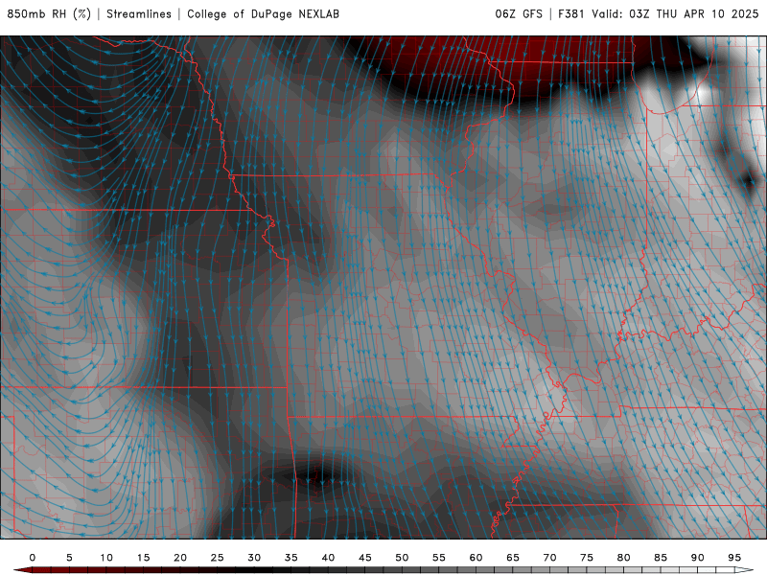Screen dimensions: 767x575
Task: Select the "75" humidity label
Action: click(587, 558)
